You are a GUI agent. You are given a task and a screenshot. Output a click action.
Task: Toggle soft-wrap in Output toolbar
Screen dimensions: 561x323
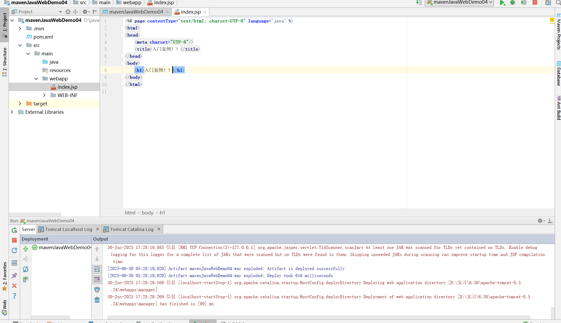click(x=97, y=269)
